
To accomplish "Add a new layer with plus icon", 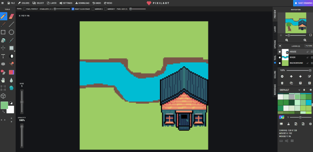I will pyautogui.click(x=282, y=77).
